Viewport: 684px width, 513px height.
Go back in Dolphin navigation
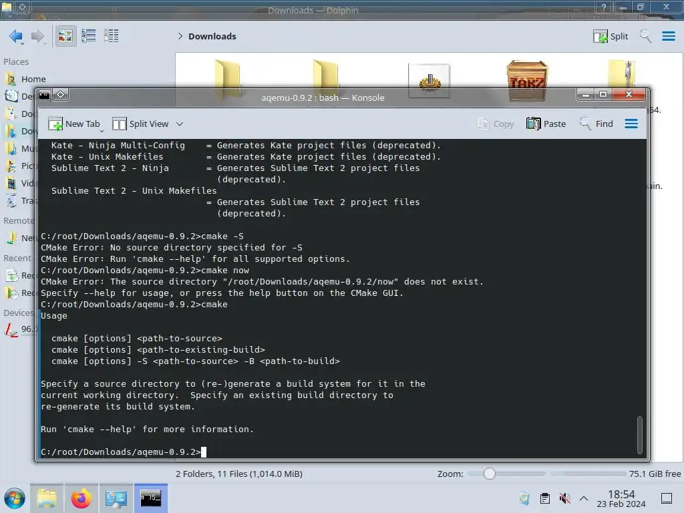[x=16, y=36]
